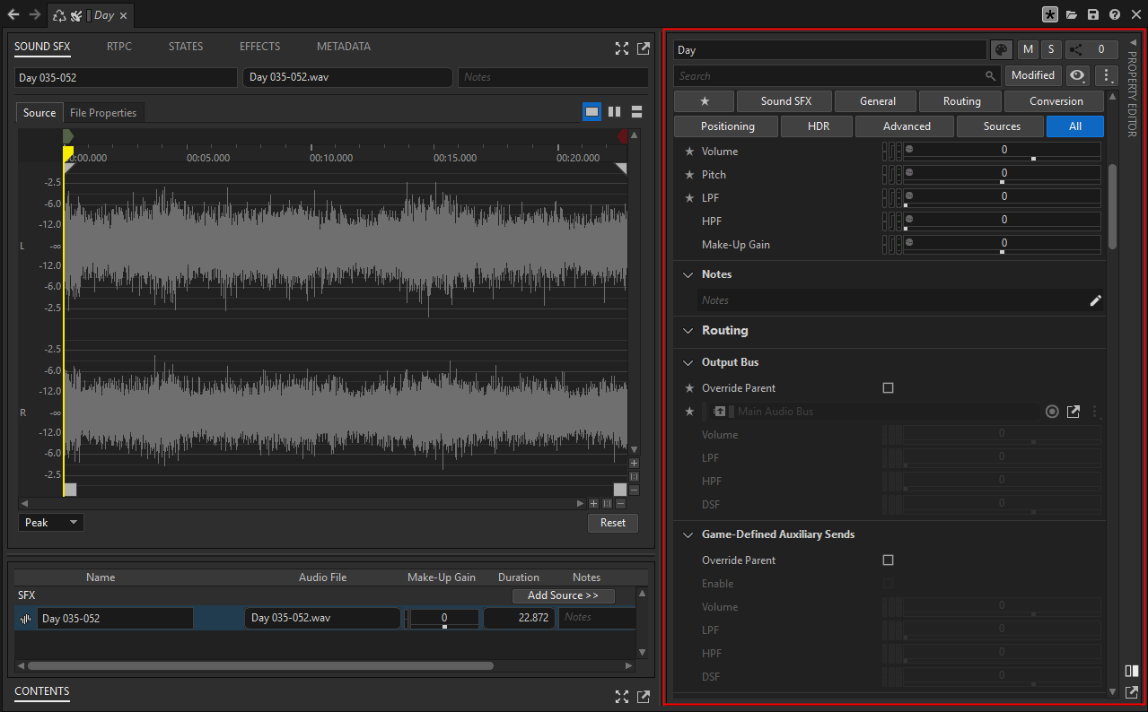Viewport: 1148px width, 712px height.
Task: Maximize the Sound SFX editor panel
Action: 621,48
